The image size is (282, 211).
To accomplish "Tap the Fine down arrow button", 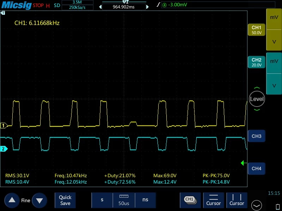I will [39, 200].
